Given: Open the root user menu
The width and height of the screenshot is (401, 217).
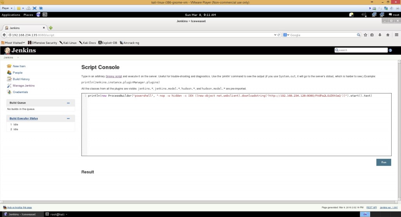Looking at the screenshot, I should [394, 15].
